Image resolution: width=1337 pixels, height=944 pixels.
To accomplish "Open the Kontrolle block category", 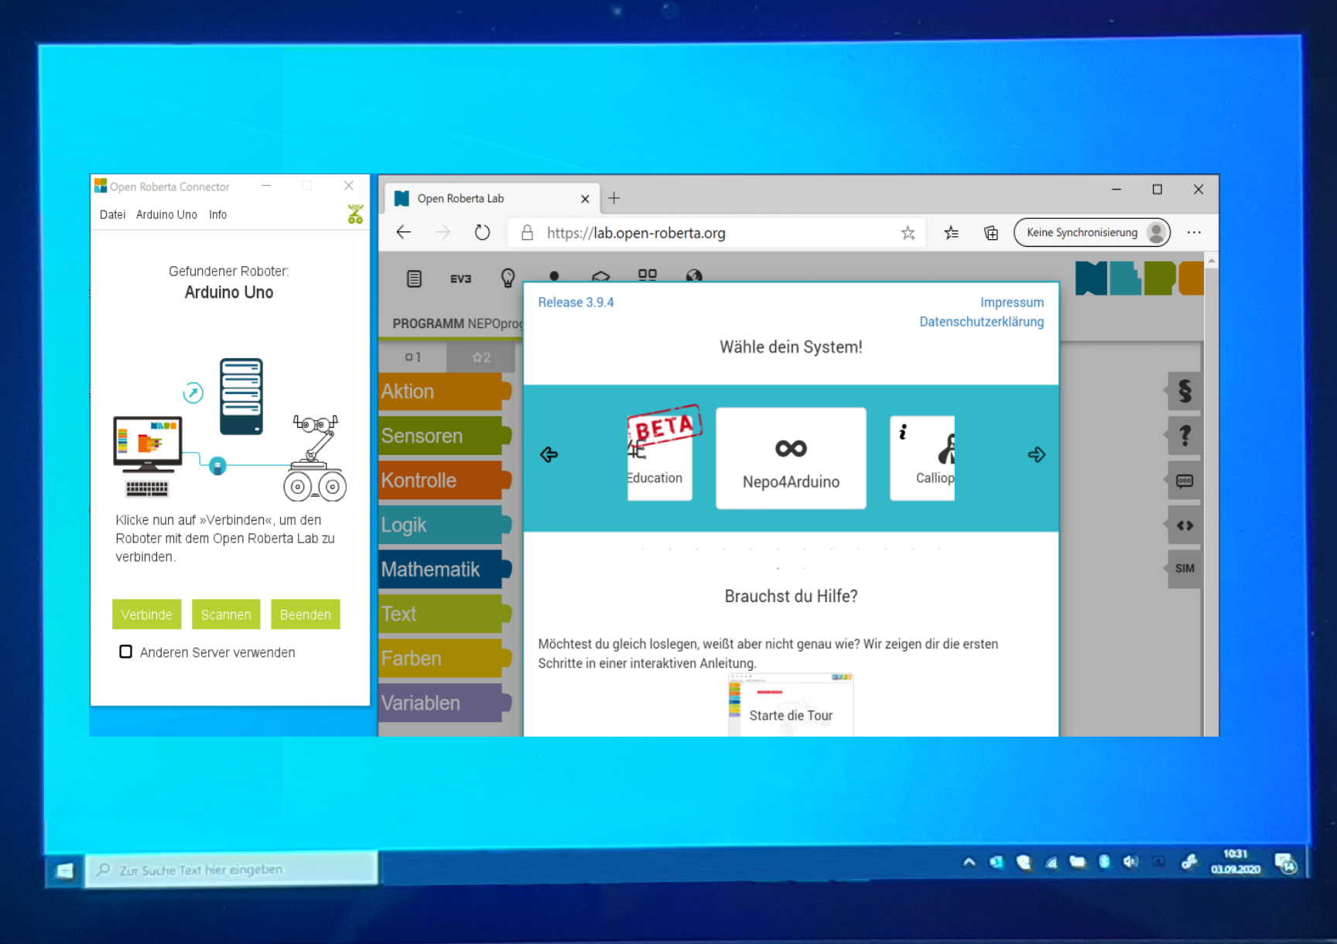I will [x=445, y=481].
